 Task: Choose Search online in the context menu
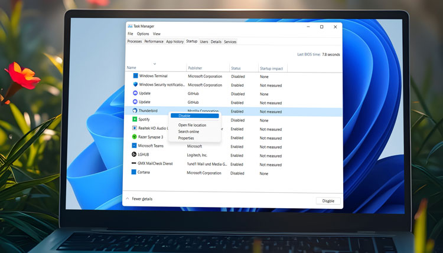click(188, 132)
